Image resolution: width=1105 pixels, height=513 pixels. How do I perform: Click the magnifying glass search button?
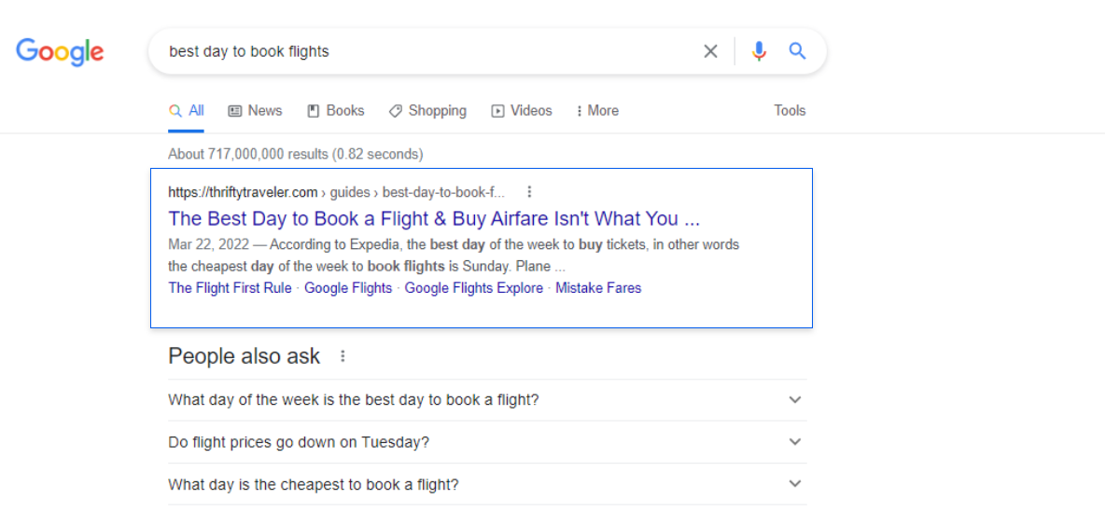click(797, 51)
